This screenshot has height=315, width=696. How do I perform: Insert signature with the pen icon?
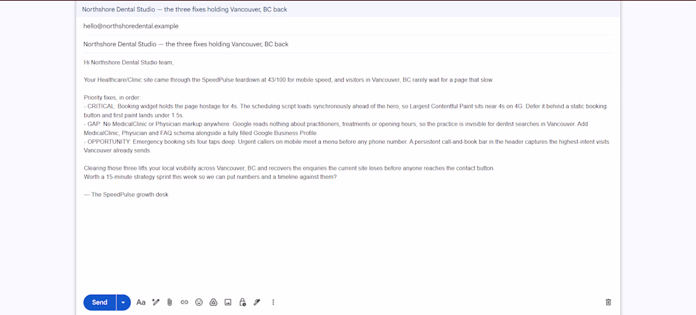pos(256,302)
